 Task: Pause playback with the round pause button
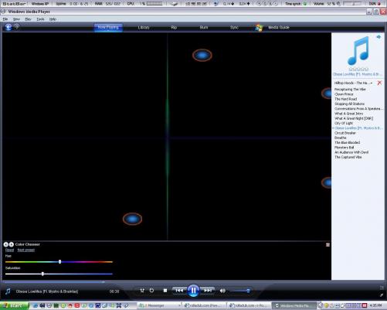coord(193,291)
